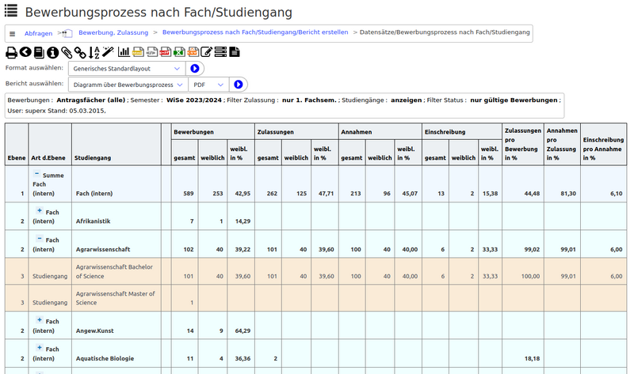
Task: Open the Diagramm über Bewerbungsprozess report dropdown
Action: [x=128, y=85]
